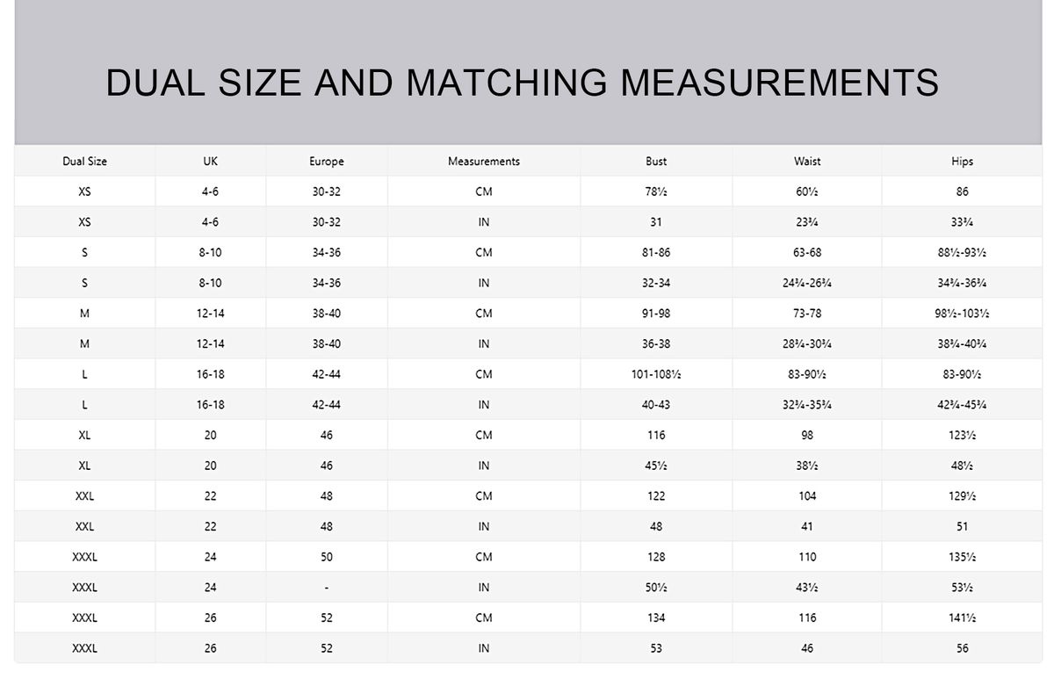Select the 134 bust value cell
This screenshot has height=679, width=1054.
(x=655, y=618)
